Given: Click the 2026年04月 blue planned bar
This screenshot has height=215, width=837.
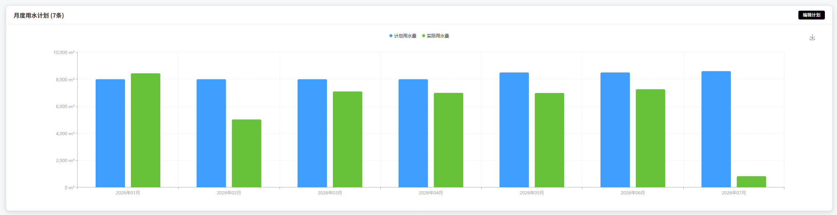Looking at the screenshot, I should [x=413, y=133].
